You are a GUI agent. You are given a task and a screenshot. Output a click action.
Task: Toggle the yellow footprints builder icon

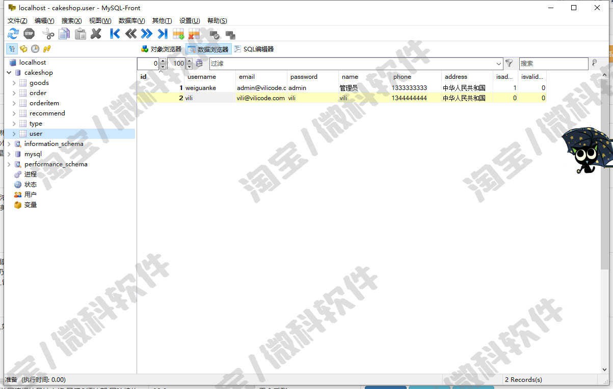pyautogui.click(x=47, y=49)
